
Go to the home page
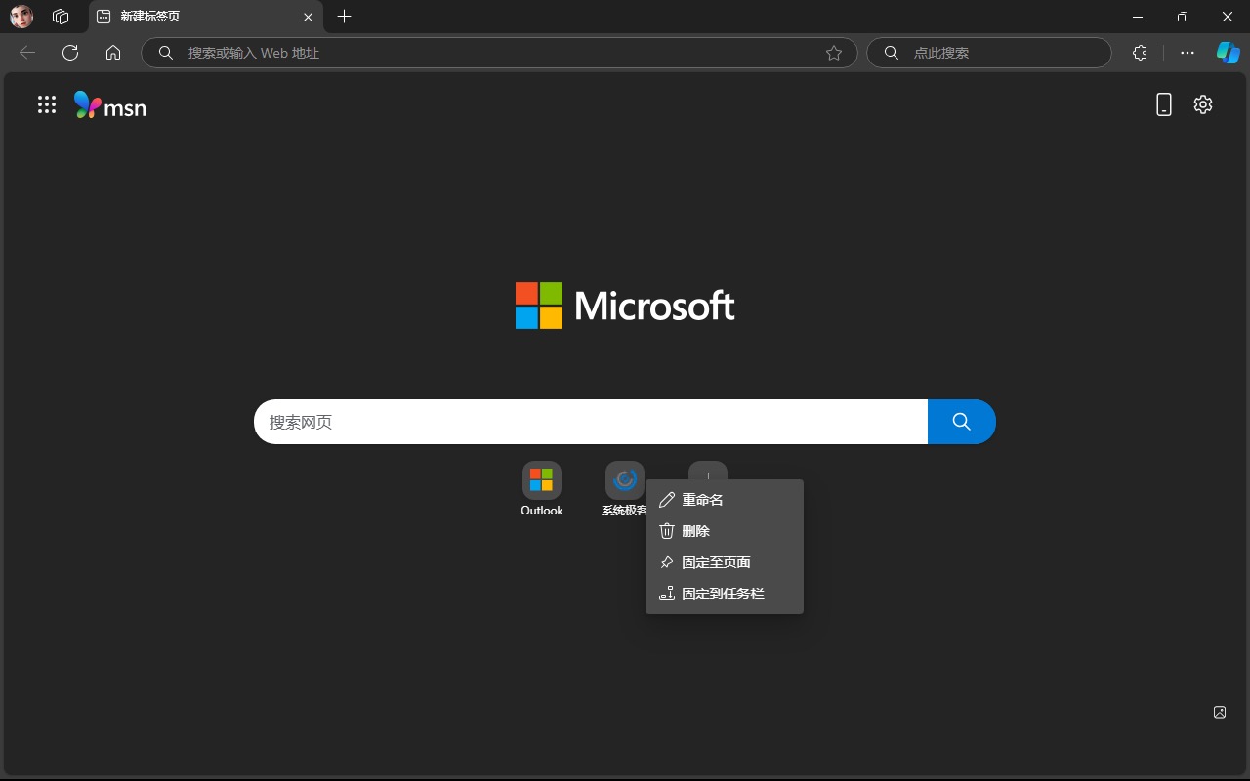click(x=113, y=53)
